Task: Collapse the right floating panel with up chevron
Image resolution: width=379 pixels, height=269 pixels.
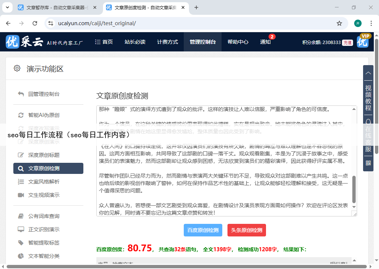Action: click(368, 73)
